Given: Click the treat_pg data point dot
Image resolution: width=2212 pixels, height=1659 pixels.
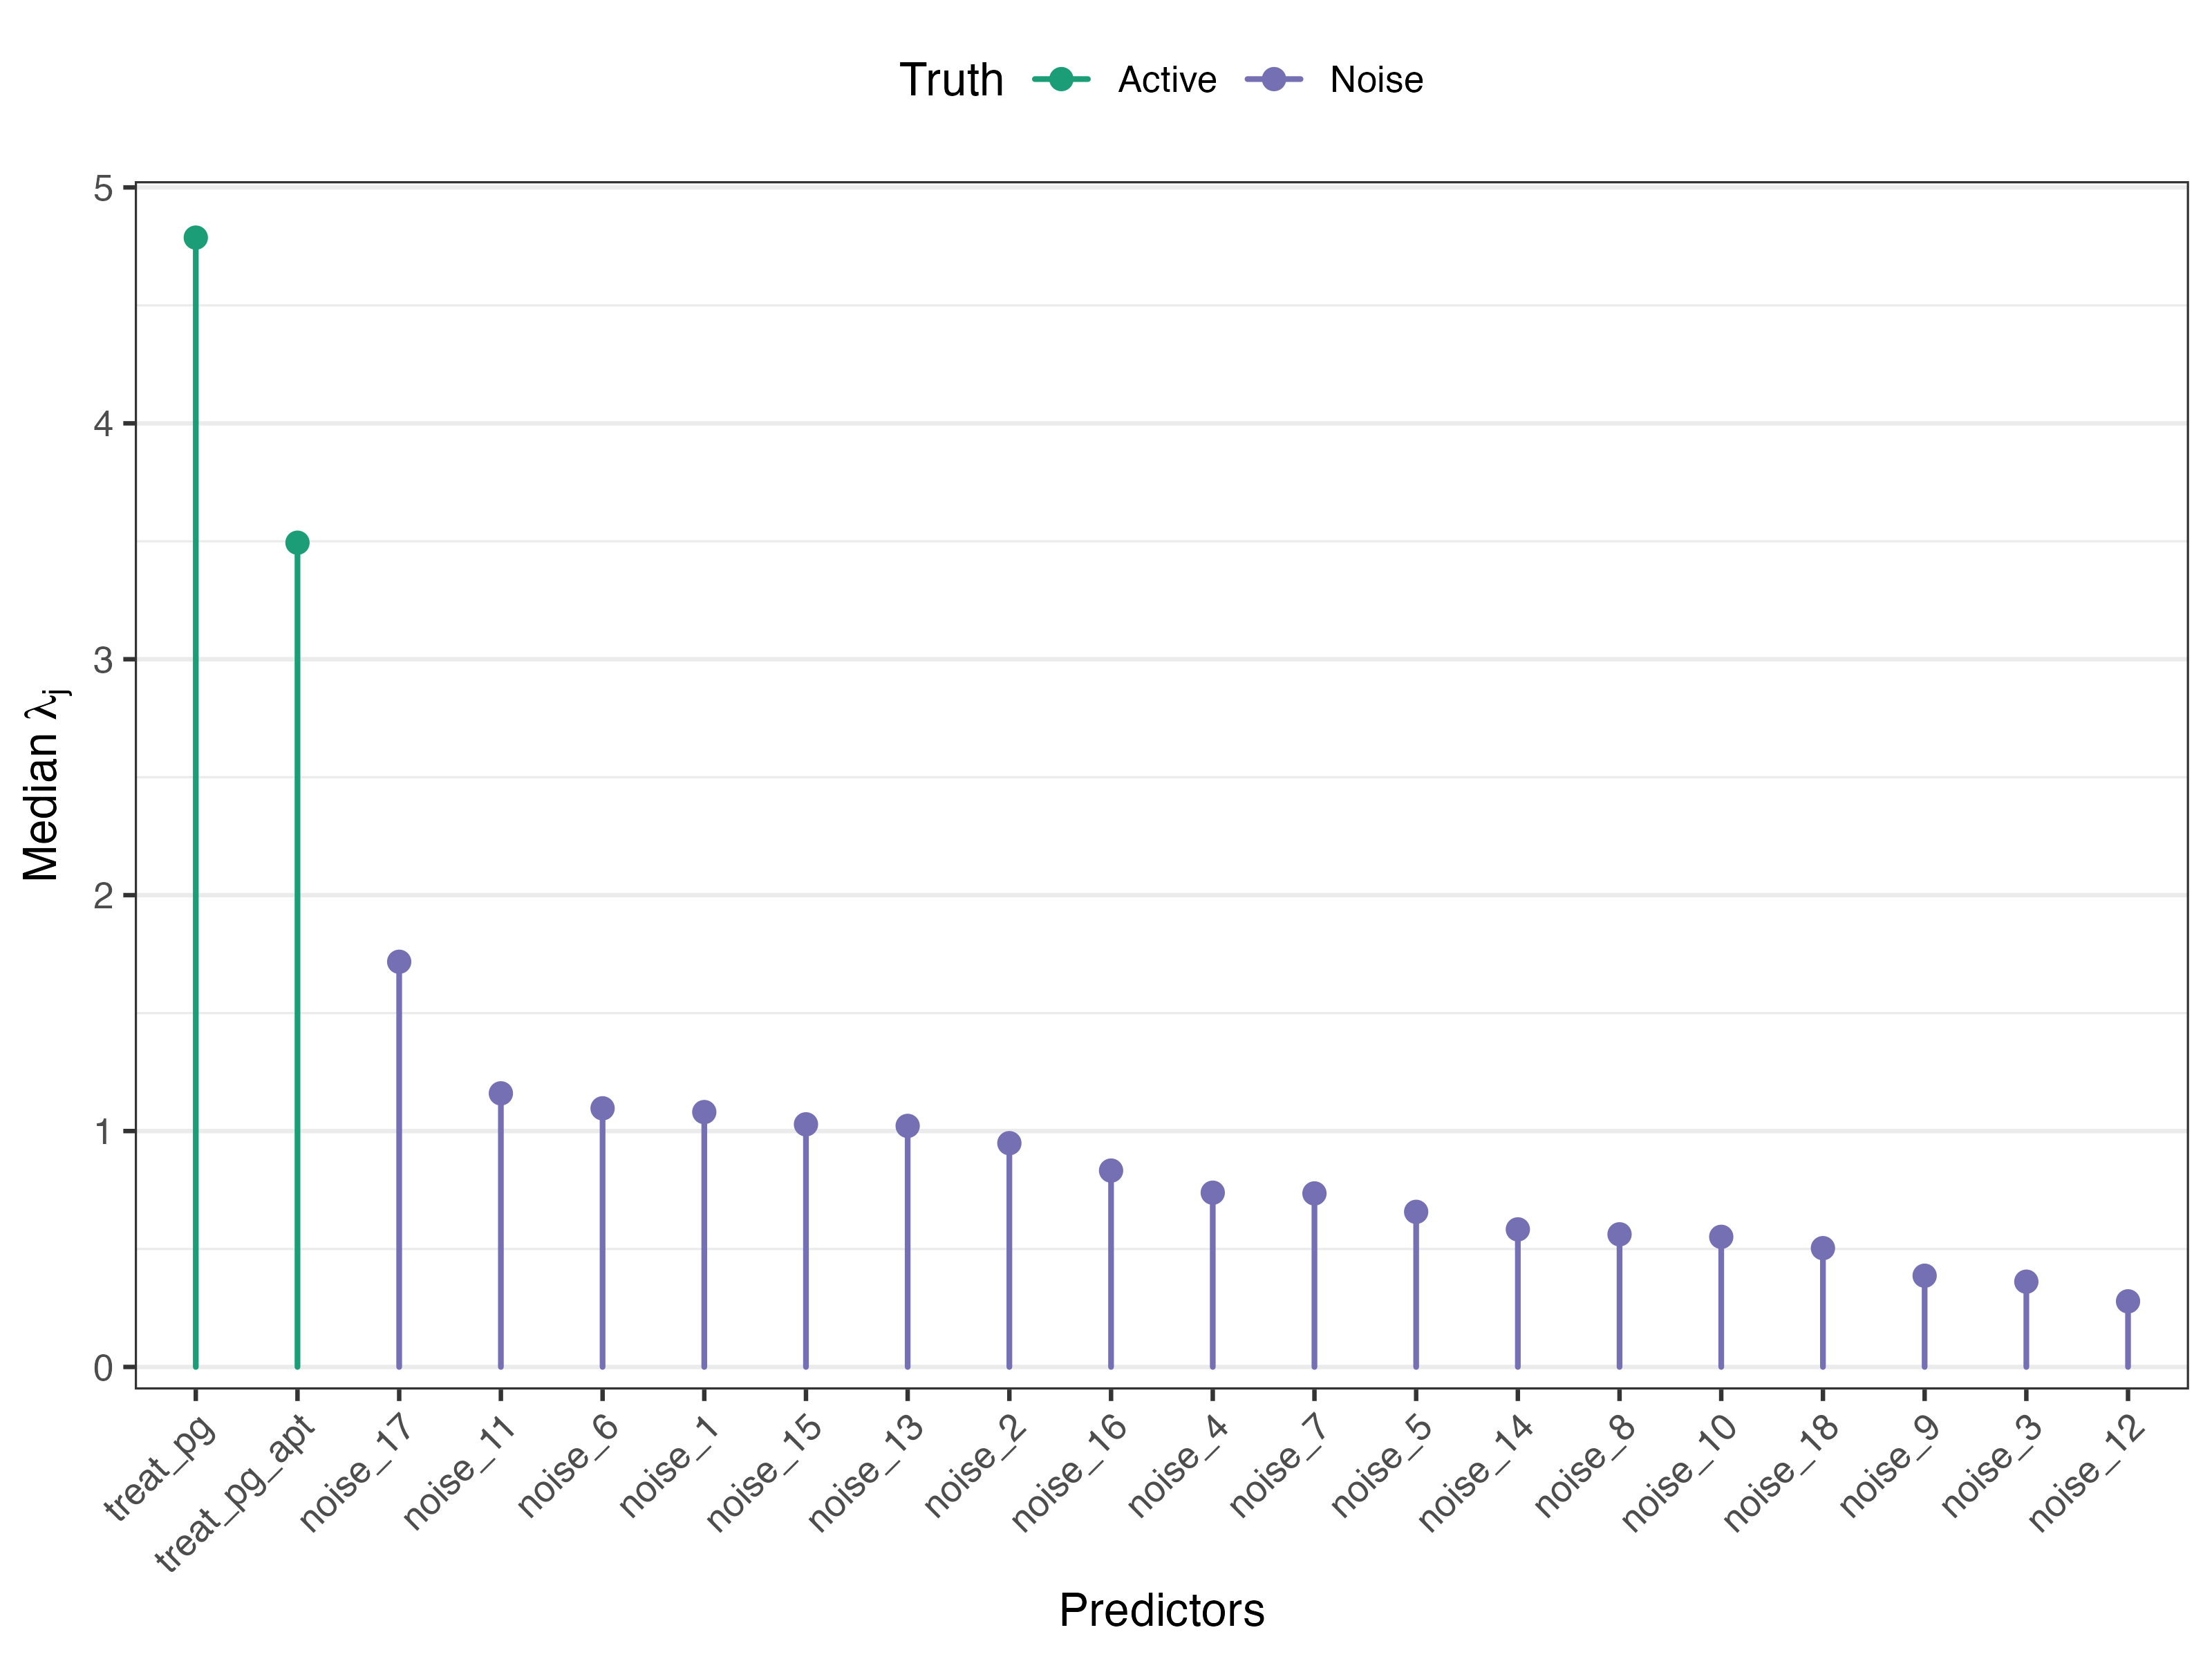Looking at the screenshot, I should click(x=196, y=238).
